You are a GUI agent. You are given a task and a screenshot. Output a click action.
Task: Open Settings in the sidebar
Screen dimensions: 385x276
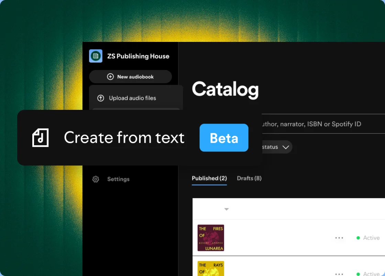pos(118,179)
